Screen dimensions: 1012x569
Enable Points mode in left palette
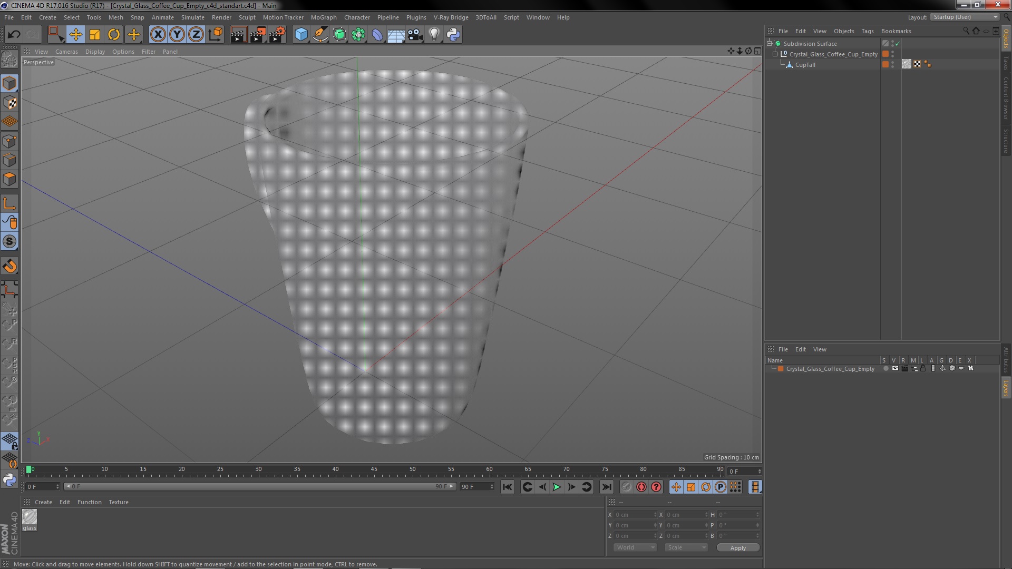click(x=9, y=141)
